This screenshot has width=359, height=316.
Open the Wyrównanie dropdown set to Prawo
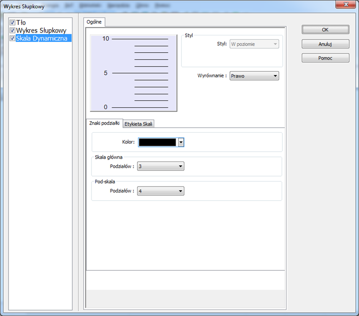click(x=254, y=76)
